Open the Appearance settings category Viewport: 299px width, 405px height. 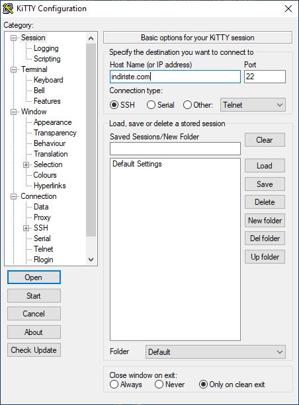click(x=53, y=122)
